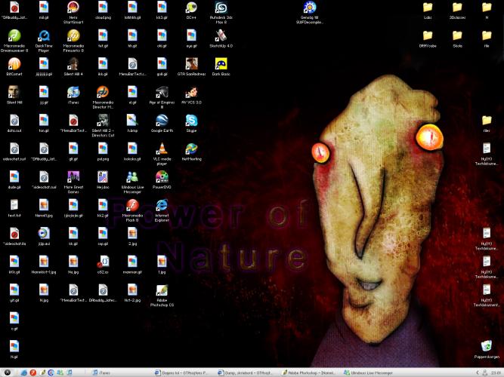
Task: Launch the SketchUp 4.0 shortcut
Action: 221,35
